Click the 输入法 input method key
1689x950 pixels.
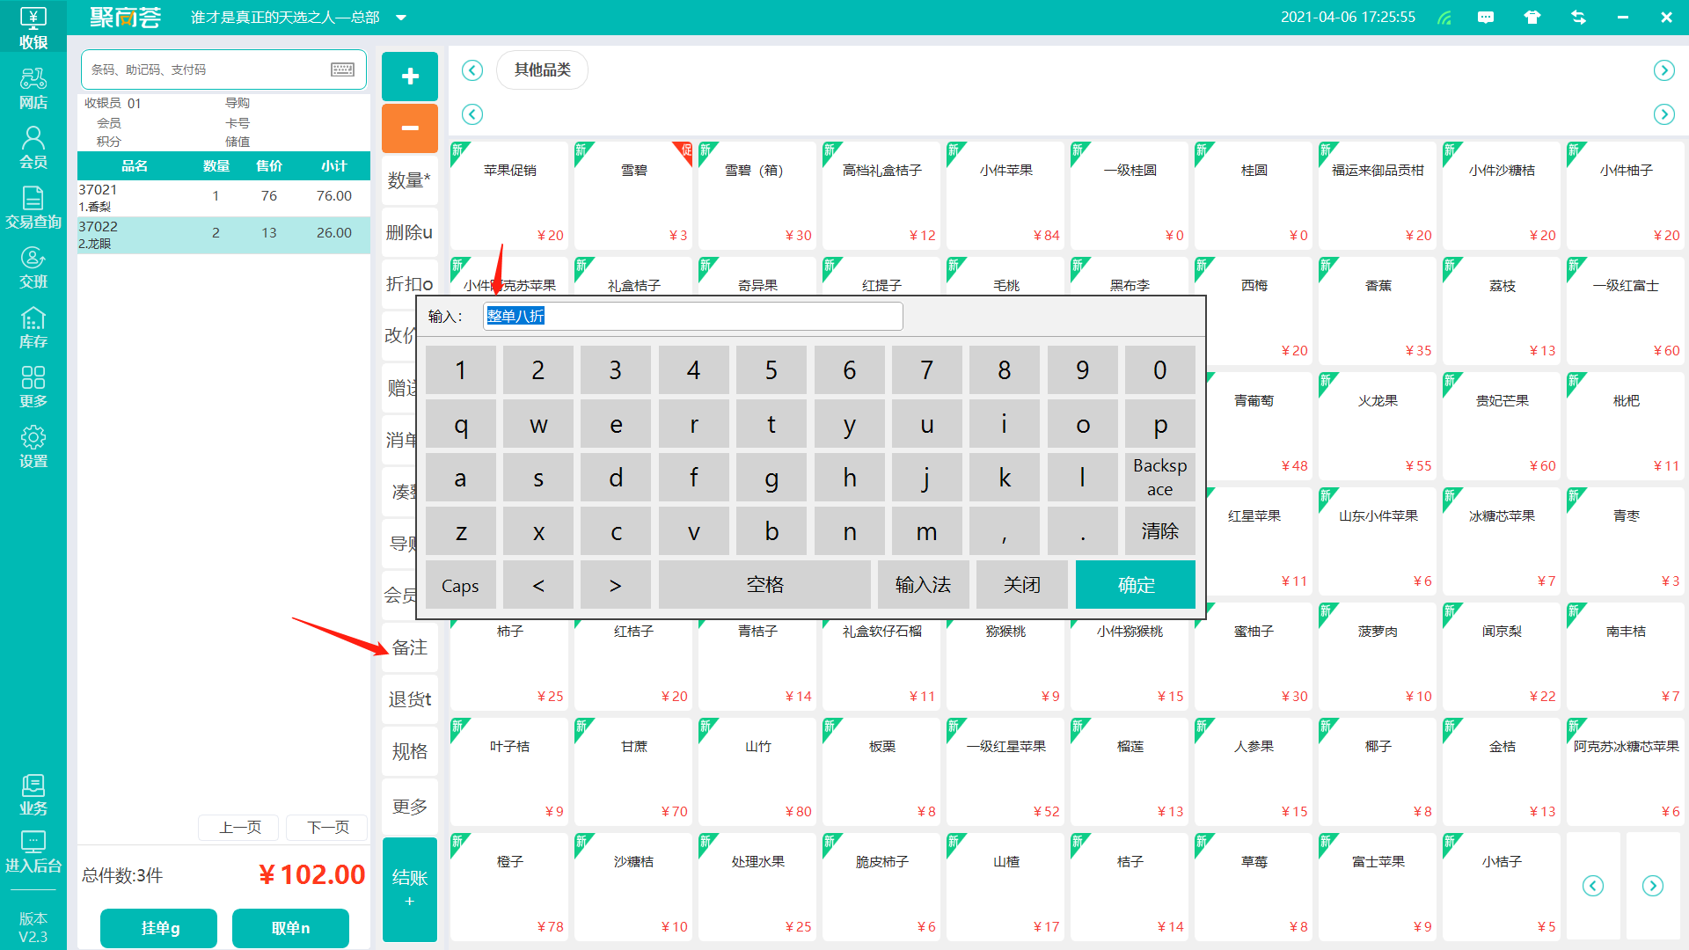coord(923,585)
